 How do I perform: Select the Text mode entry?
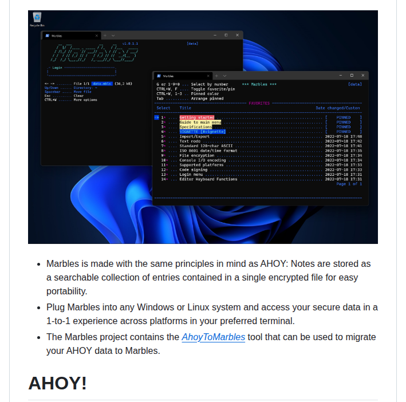pyautogui.click(x=190, y=141)
